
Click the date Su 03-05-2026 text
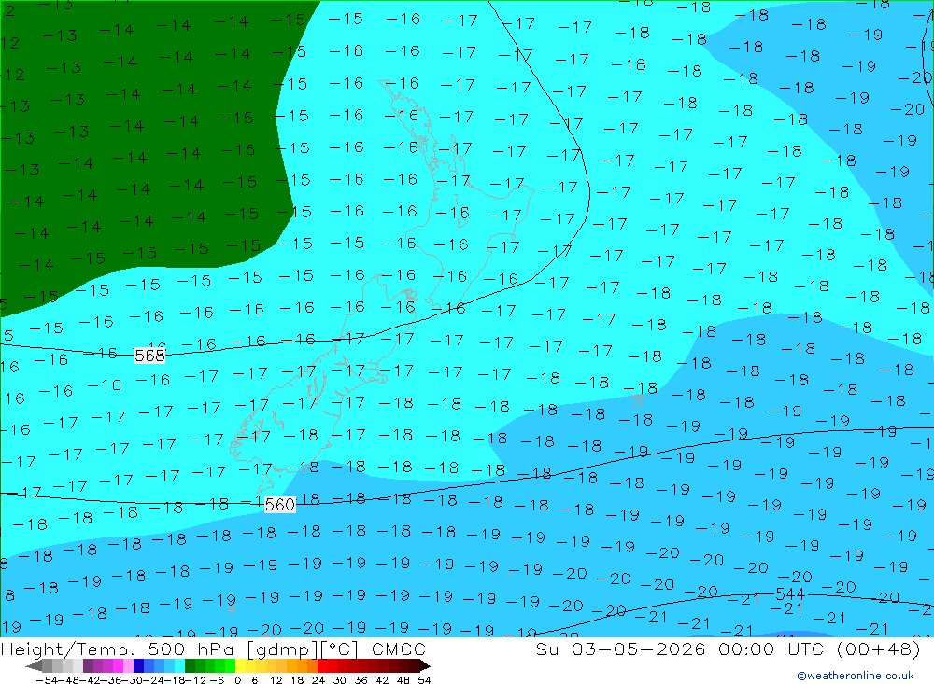tap(621, 649)
